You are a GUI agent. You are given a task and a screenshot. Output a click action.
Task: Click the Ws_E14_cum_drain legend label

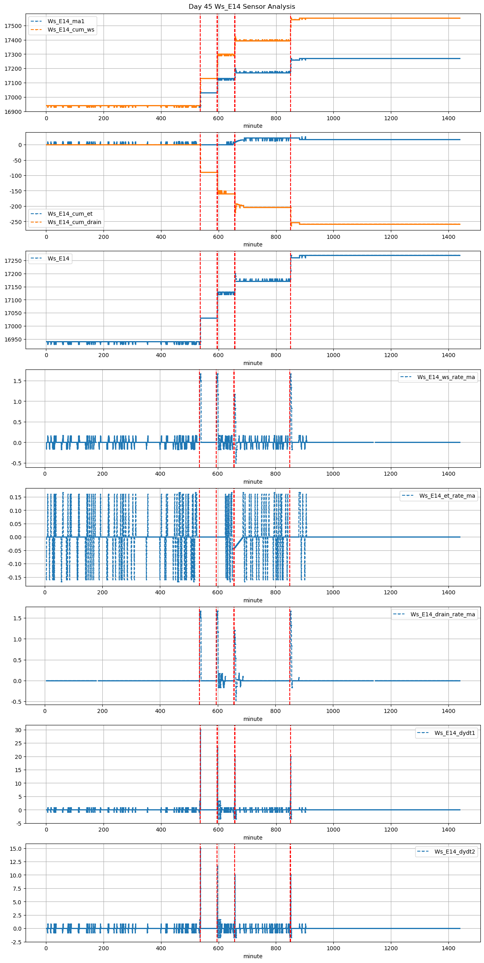click(74, 222)
